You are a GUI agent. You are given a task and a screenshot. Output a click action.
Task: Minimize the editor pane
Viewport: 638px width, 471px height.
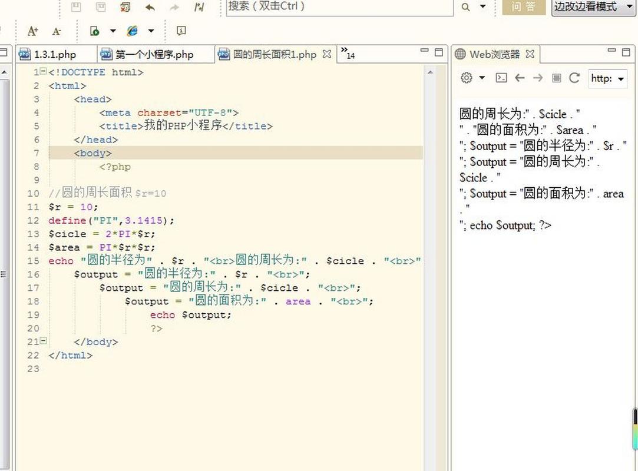[424, 51]
